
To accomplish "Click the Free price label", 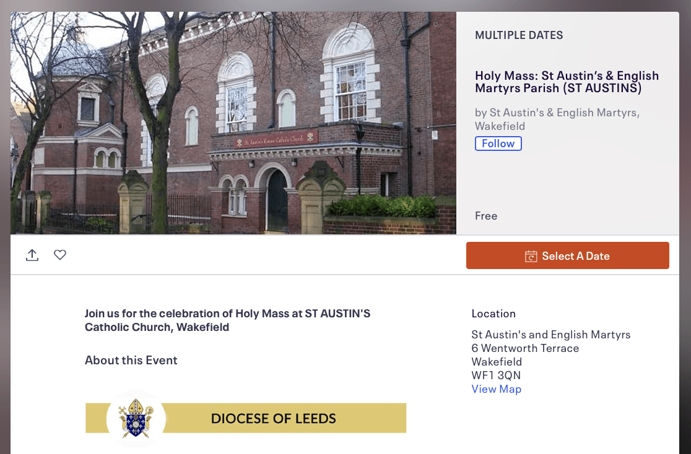I will [486, 216].
